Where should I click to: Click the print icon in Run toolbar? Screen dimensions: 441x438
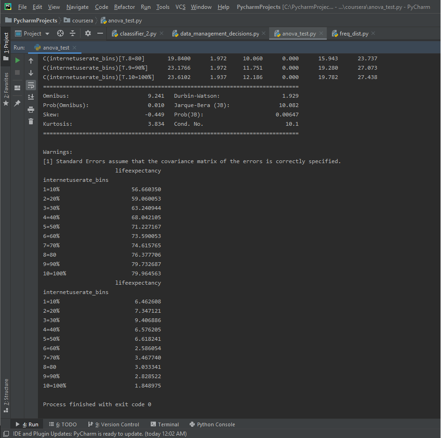[x=31, y=109]
